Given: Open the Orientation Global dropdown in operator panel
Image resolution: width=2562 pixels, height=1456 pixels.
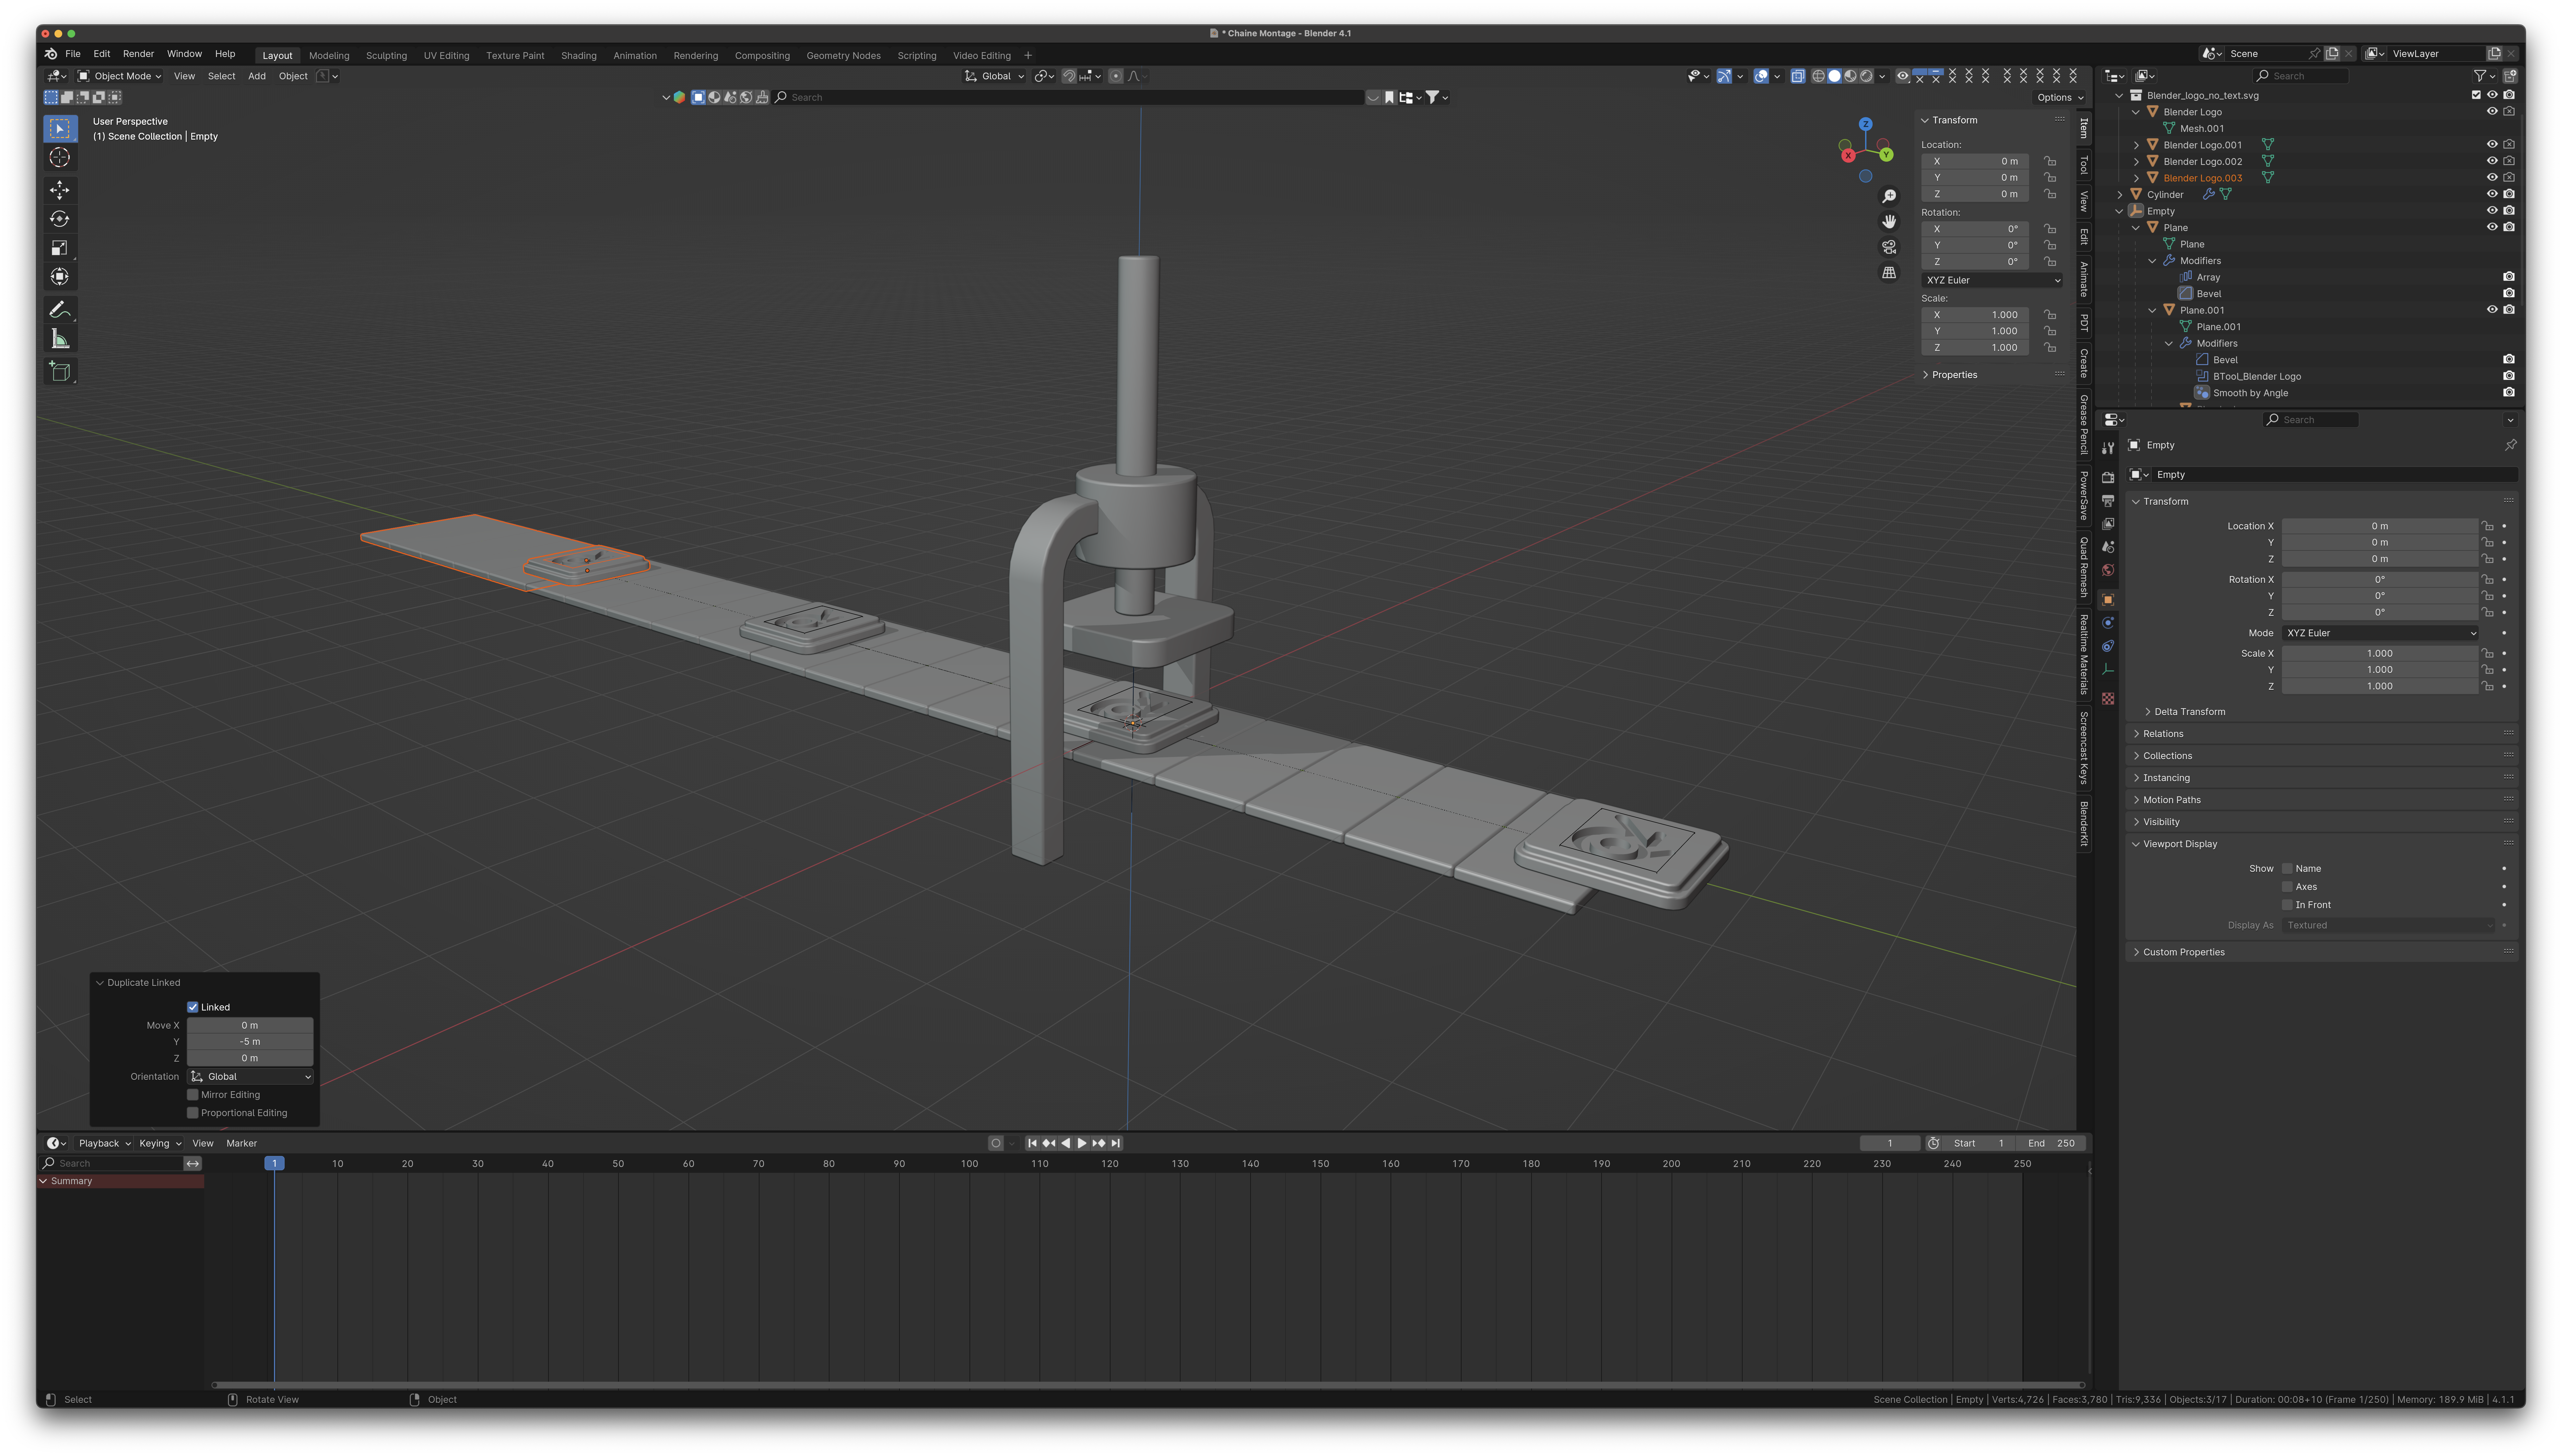Looking at the screenshot, I should pos(250,1077).
